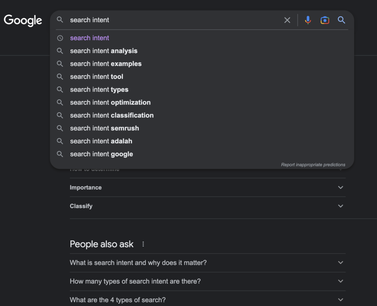The height and width of the screenshot is (306, 377).
Task: Expand the Importance section
Action: [207, 187]
